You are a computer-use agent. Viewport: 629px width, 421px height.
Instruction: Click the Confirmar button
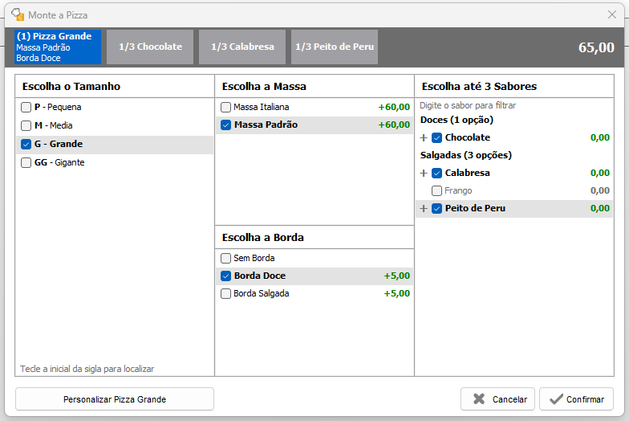coord(576,399)
